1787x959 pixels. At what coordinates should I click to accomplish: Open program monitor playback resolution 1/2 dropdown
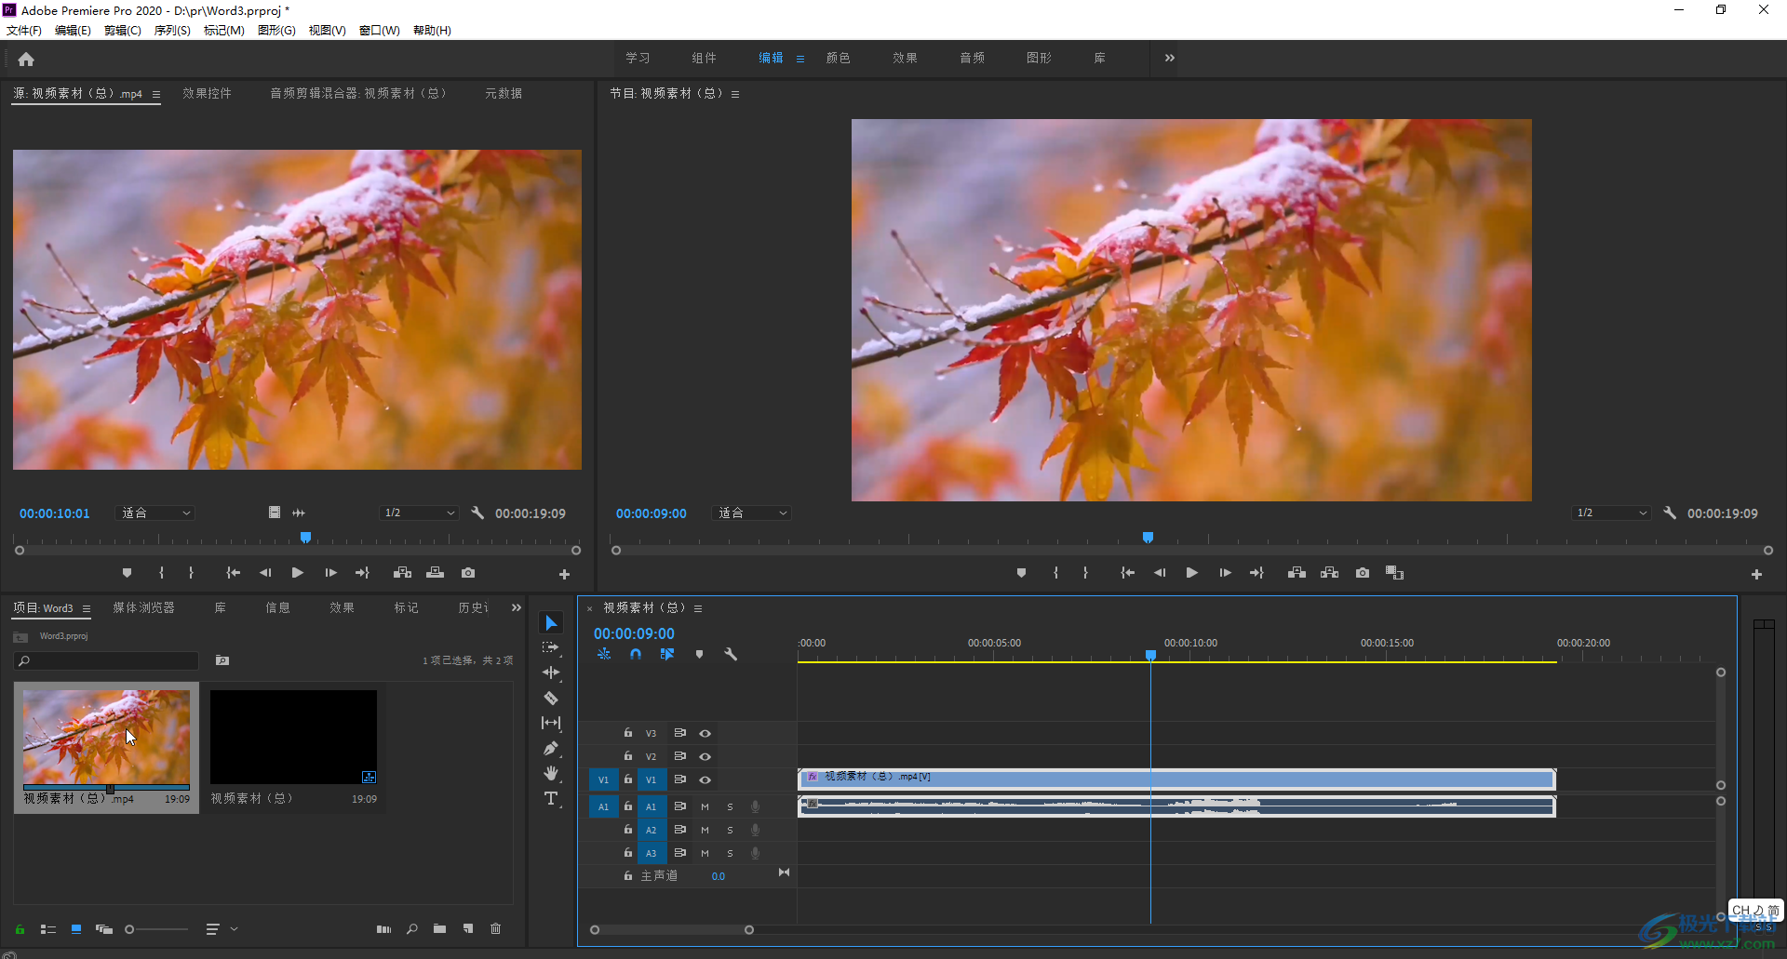tap(1611, 513)
